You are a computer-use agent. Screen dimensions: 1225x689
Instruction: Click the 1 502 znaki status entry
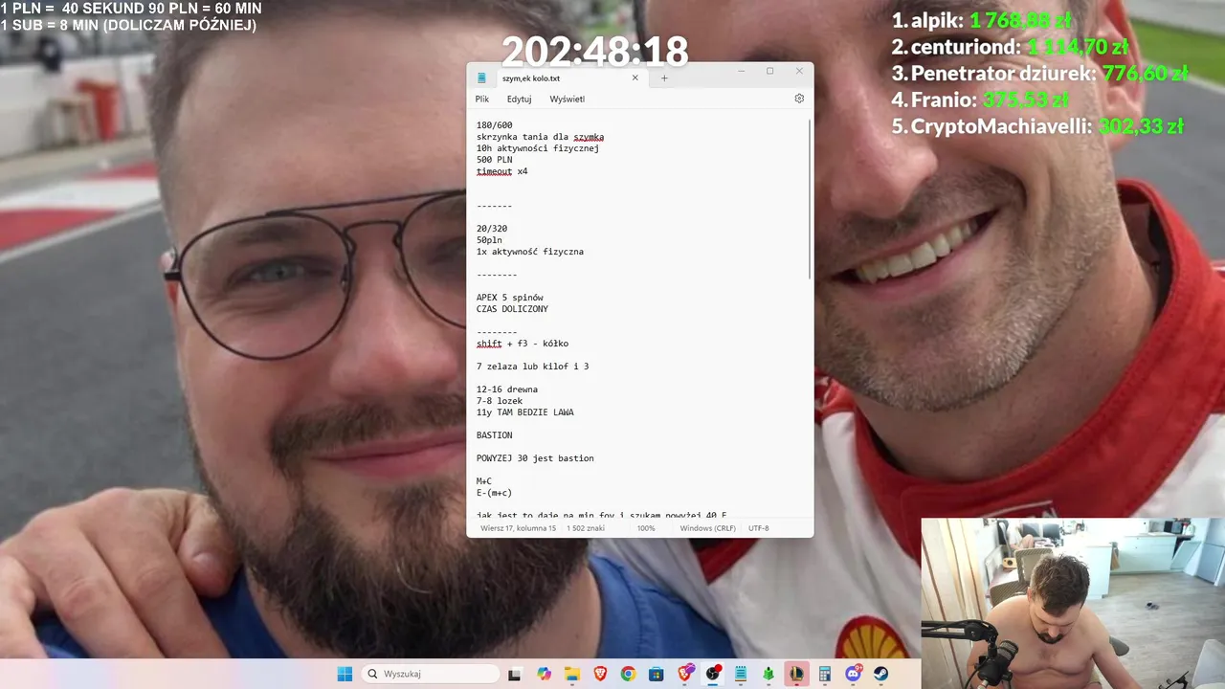(586, 527)
